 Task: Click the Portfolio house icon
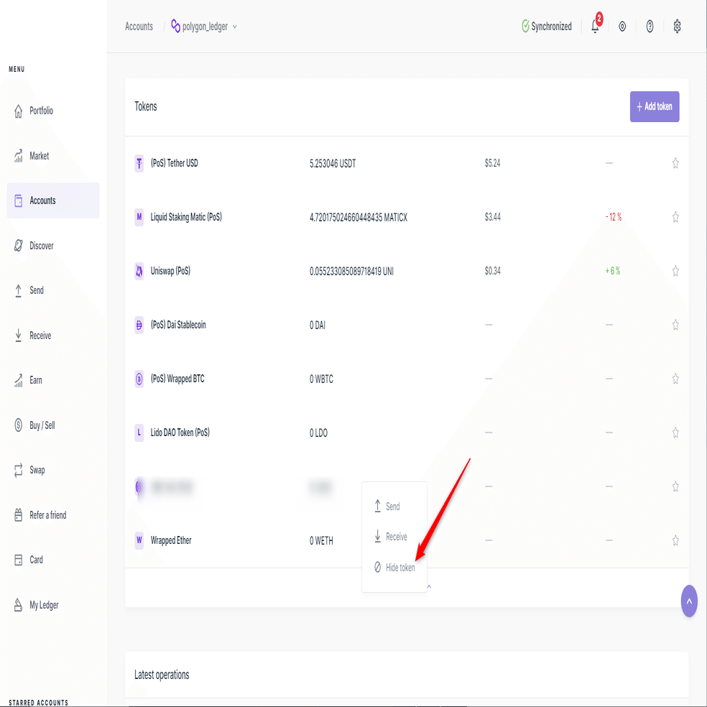[x=18, y=111]
